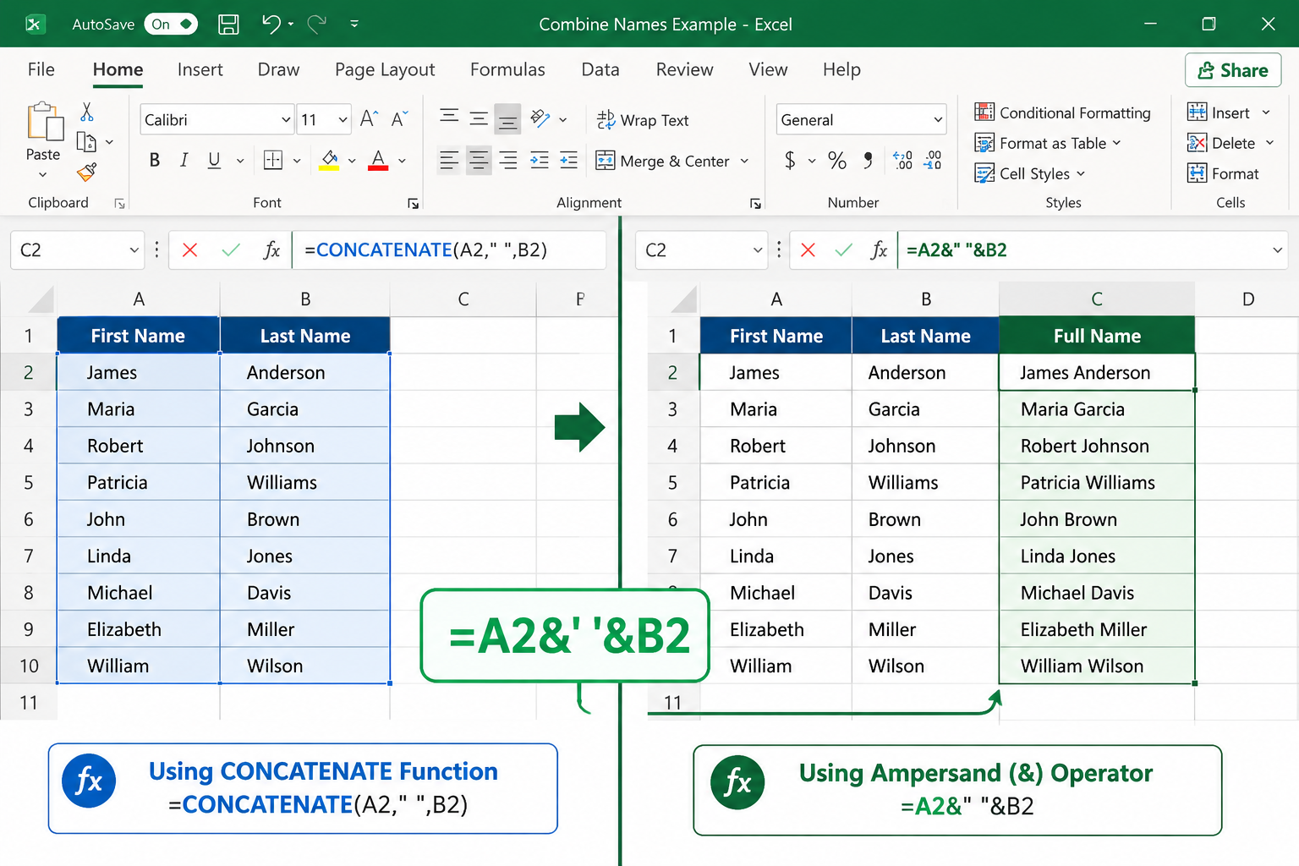Click Insert Function fx in right formula bar
1299x866 pixels.
pos(880,249)
